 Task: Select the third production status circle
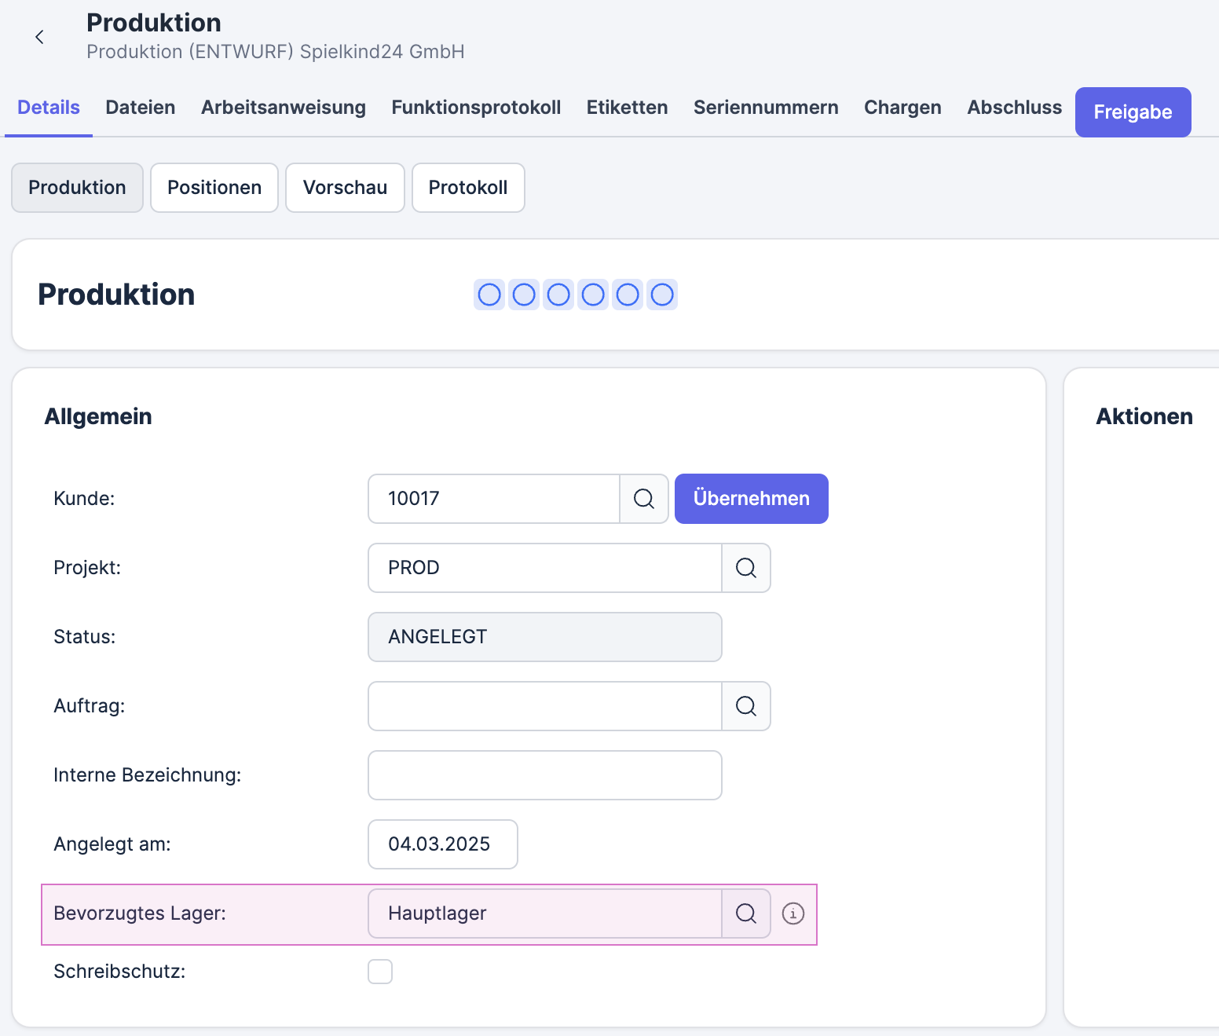click(x=558, y=295)
